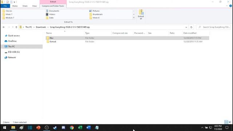Sort by Compressed size column
This screenshot has height=131, width=233.
pos(120,33)
